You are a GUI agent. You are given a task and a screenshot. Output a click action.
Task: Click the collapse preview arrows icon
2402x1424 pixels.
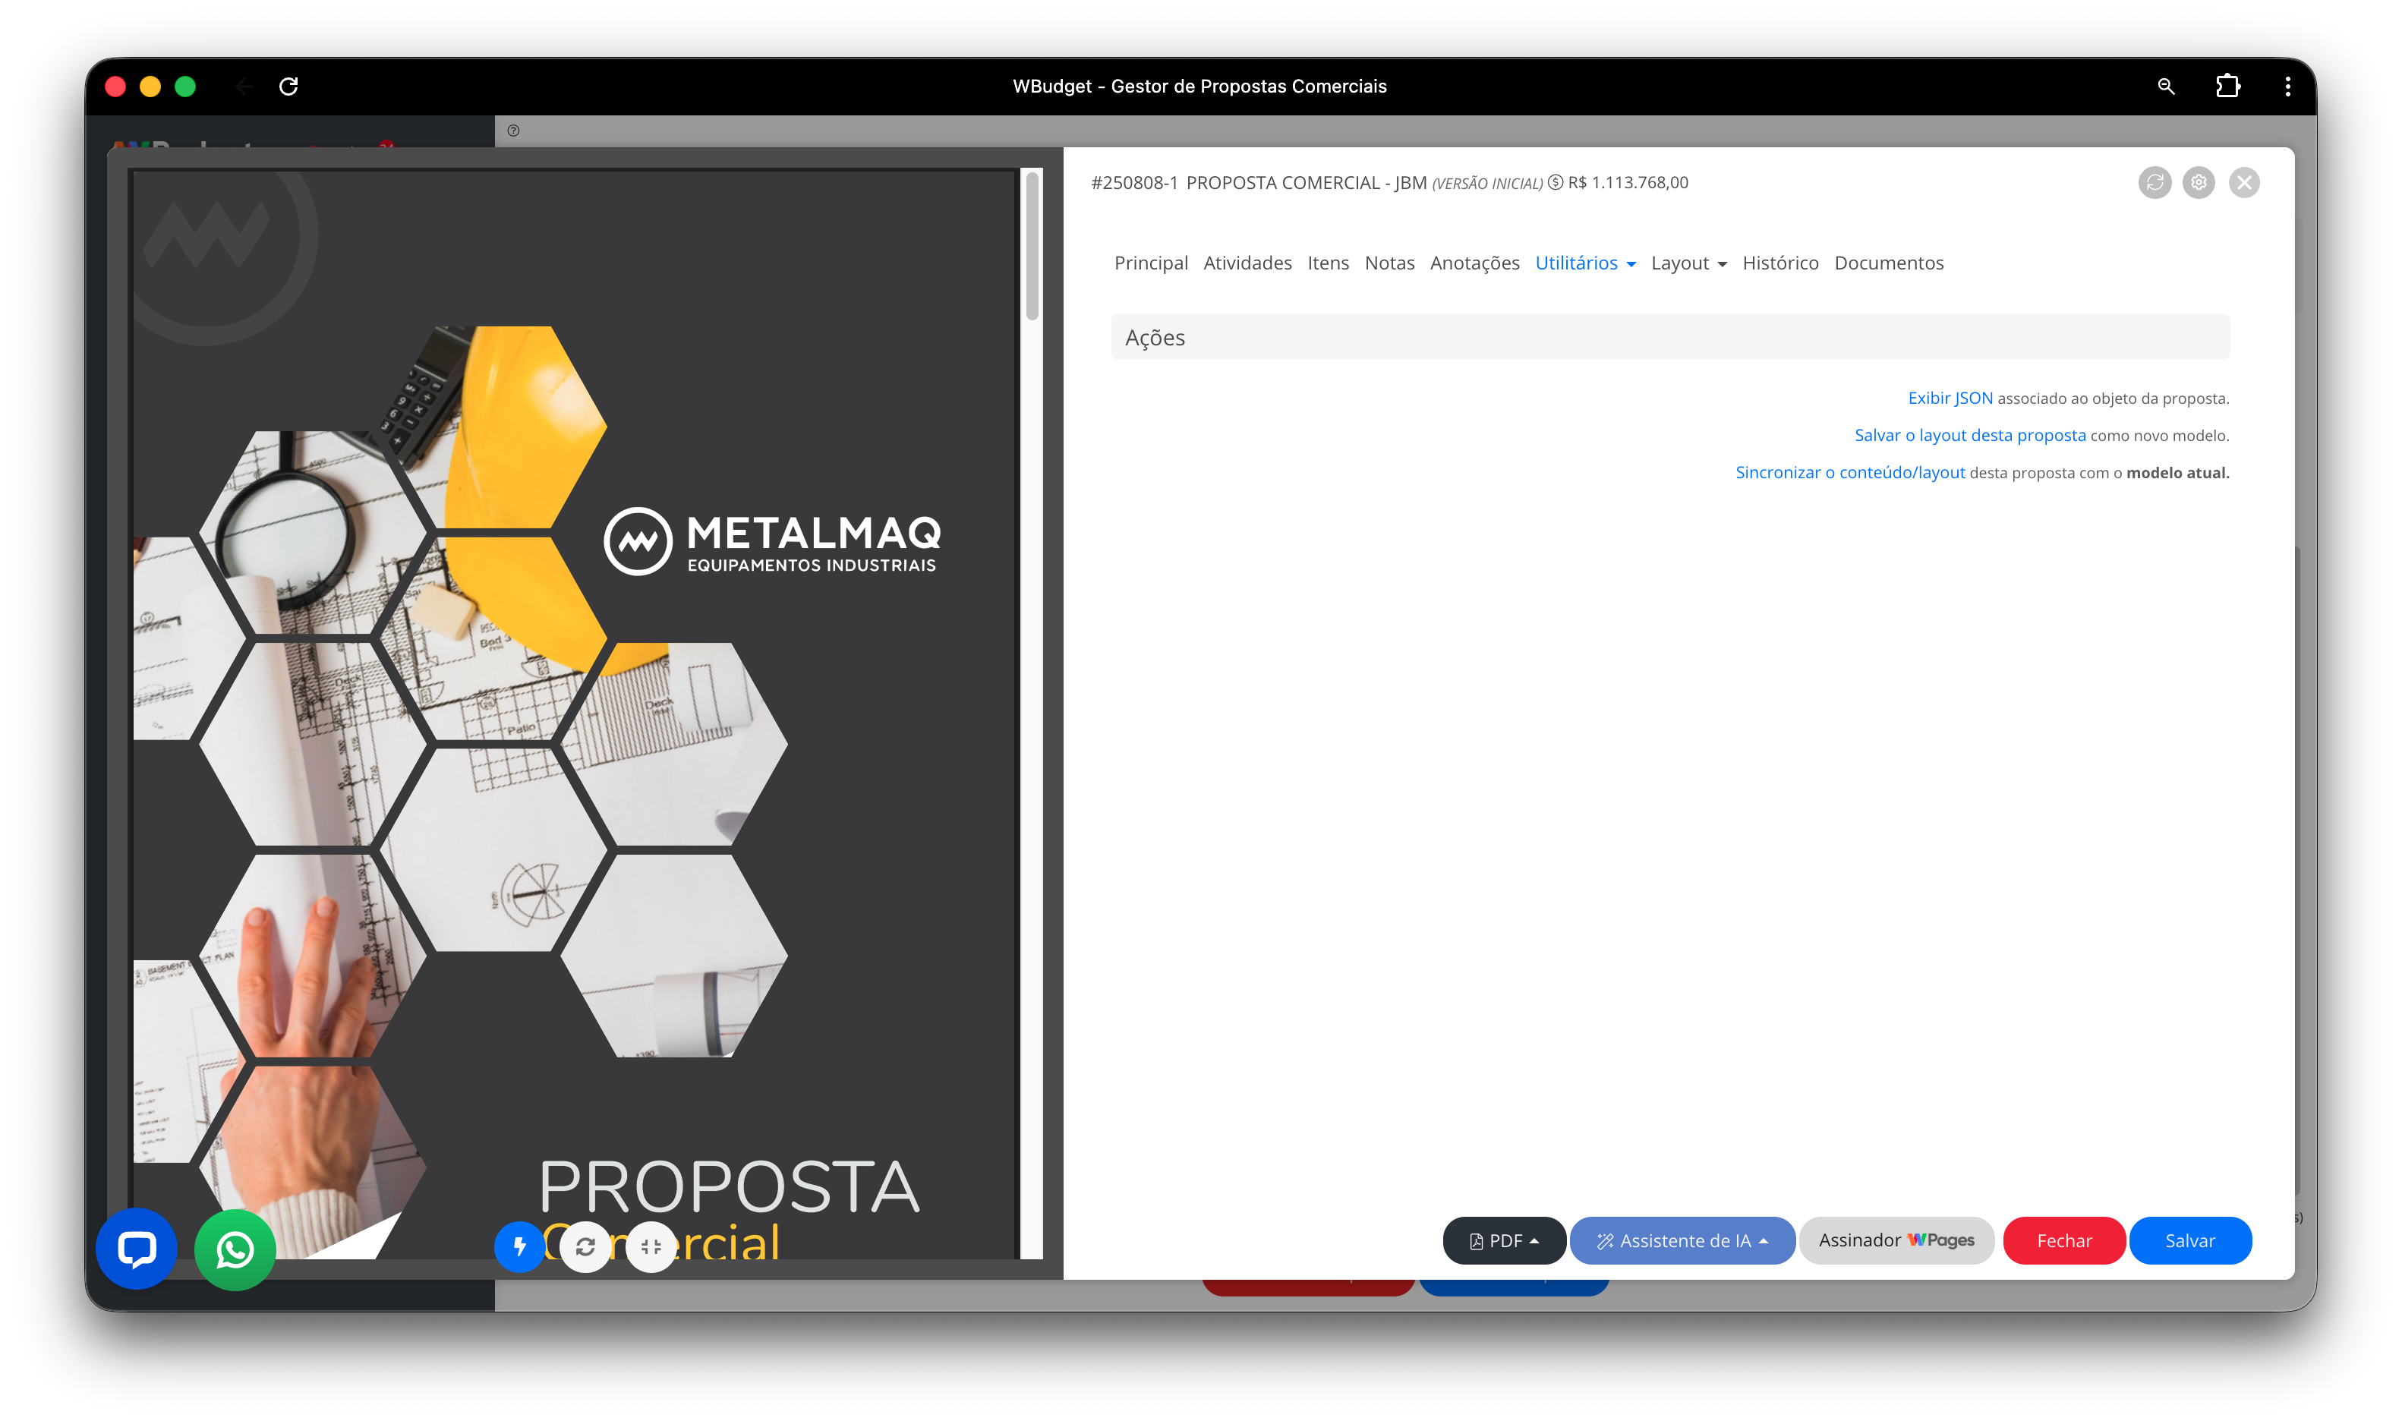651,1246
